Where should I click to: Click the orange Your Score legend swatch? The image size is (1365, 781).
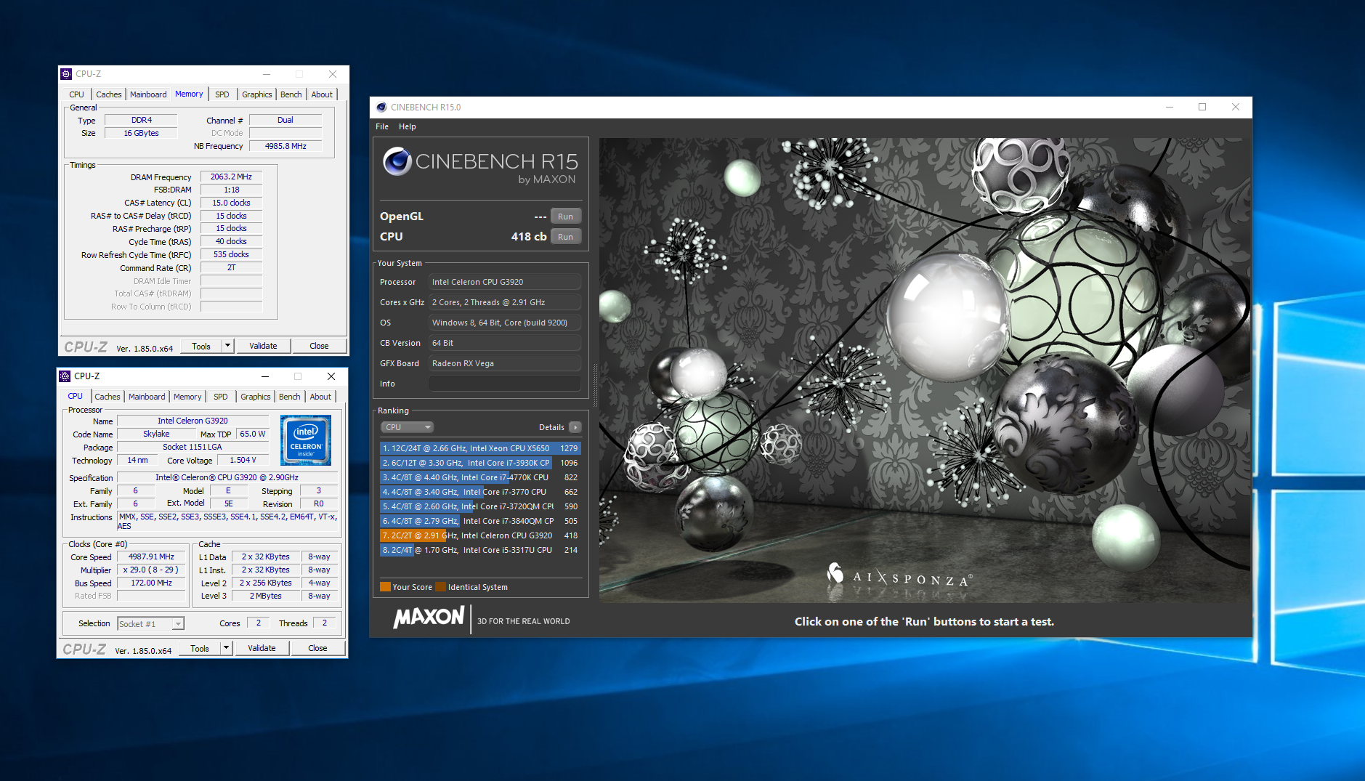pyautogui.click(x=385, y=587)
